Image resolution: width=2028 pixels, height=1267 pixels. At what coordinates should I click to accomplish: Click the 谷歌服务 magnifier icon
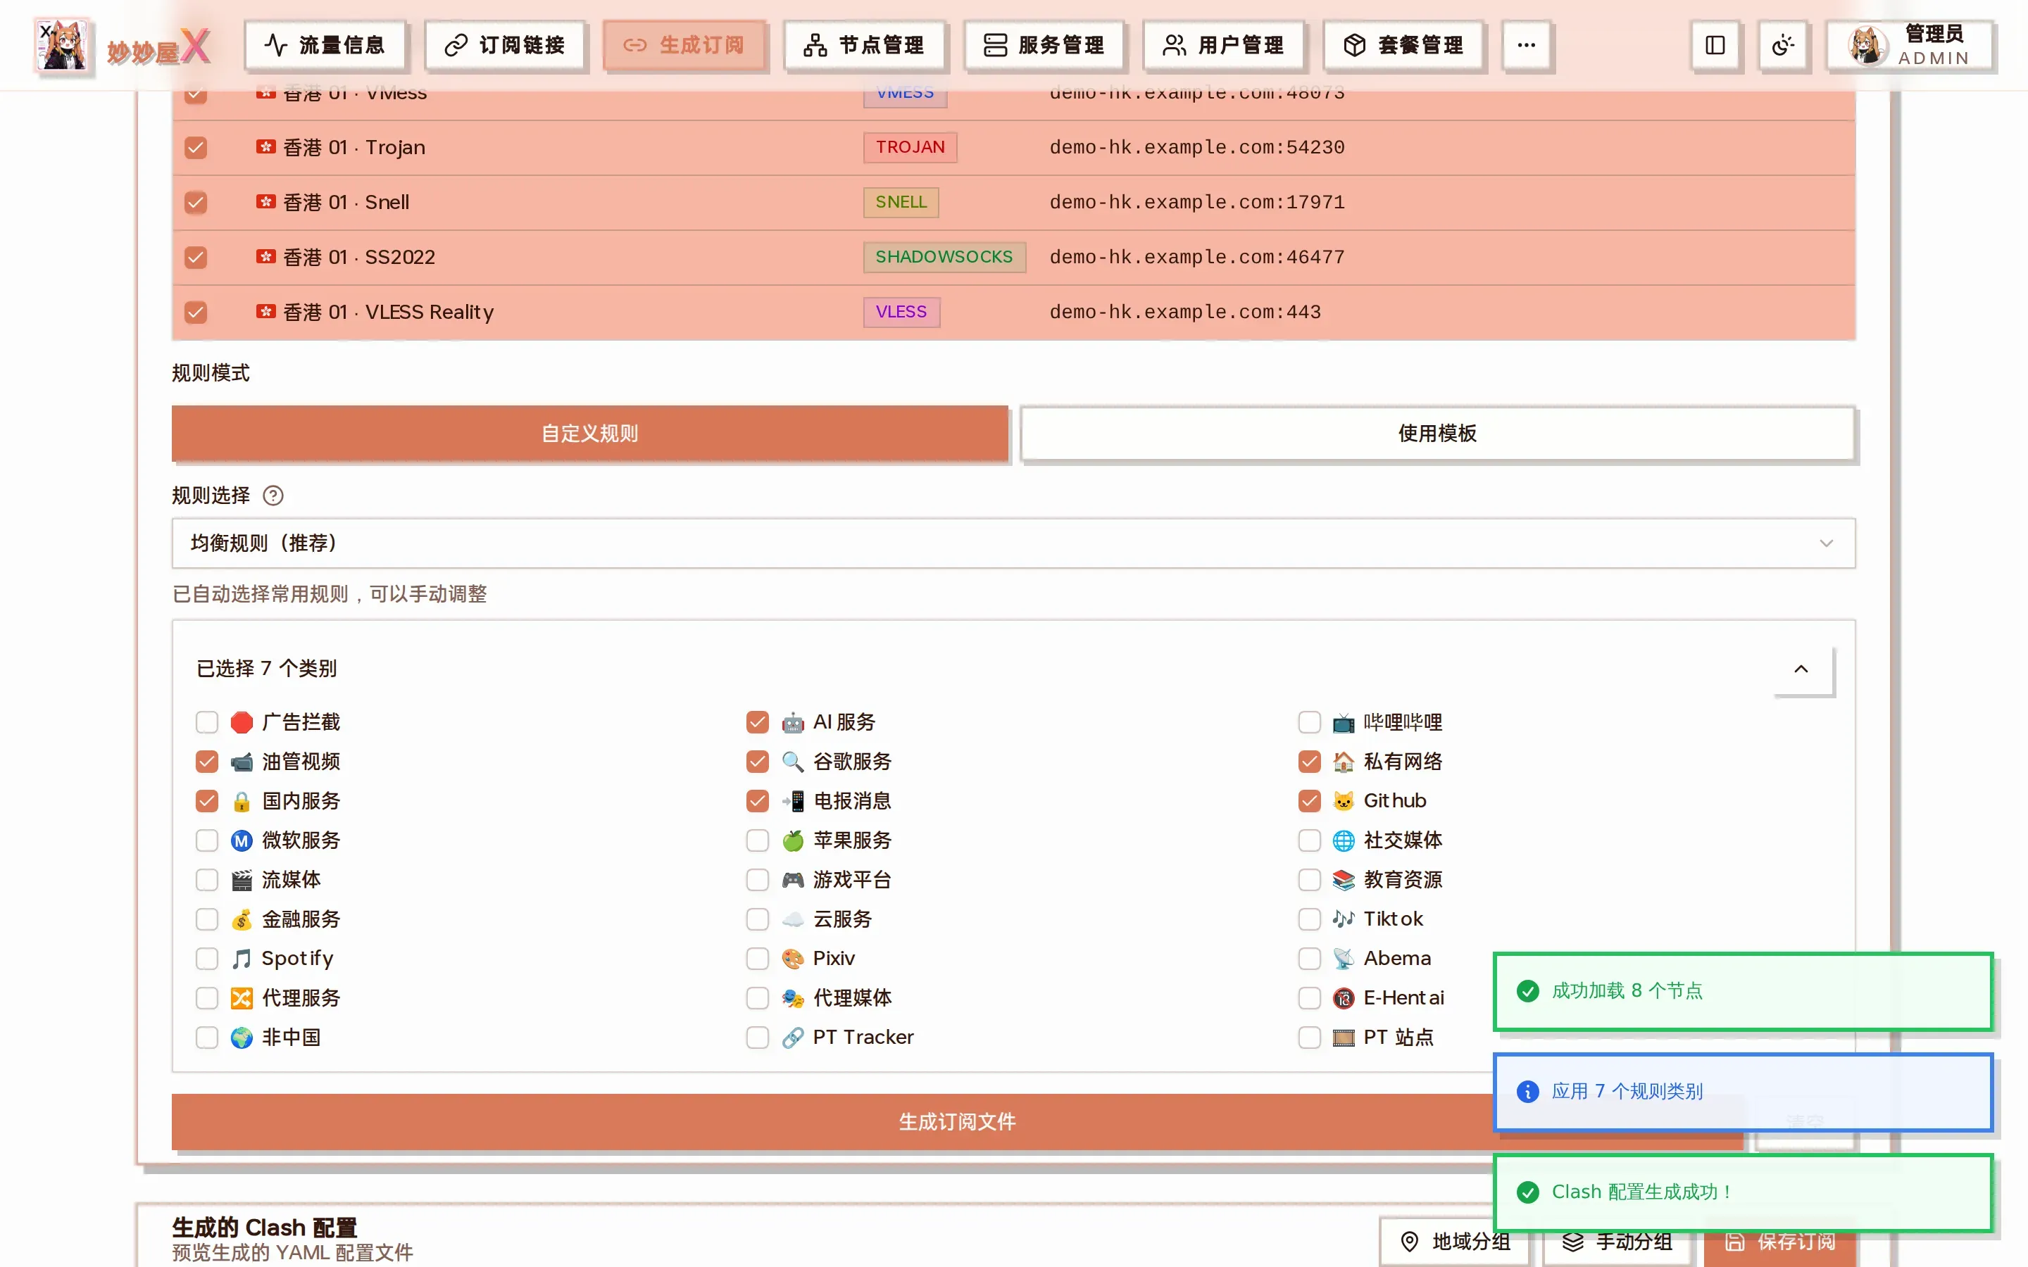tap(793, 761)
